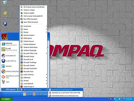Open Recycle Bin desktop icon
Image resolution: width=134 pixels, height=101 pixels.
pyautogui.click(x=5, y=3)
